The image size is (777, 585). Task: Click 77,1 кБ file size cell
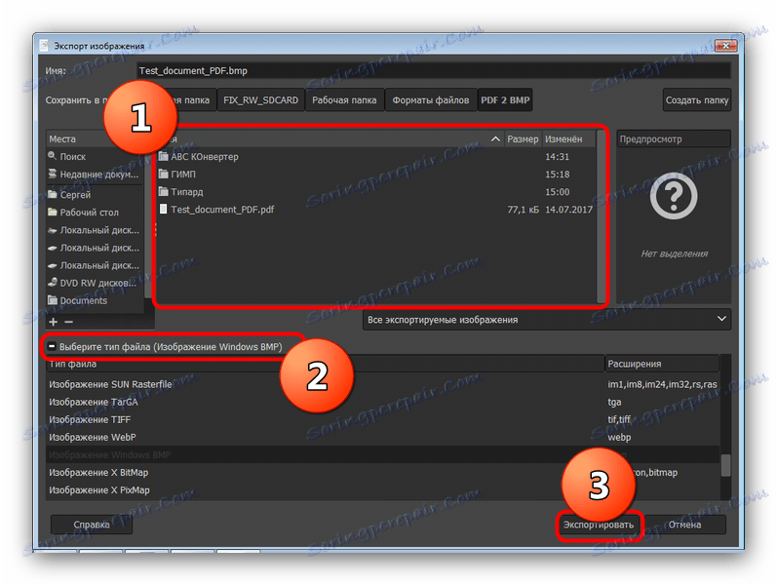[x=523, y=210]
